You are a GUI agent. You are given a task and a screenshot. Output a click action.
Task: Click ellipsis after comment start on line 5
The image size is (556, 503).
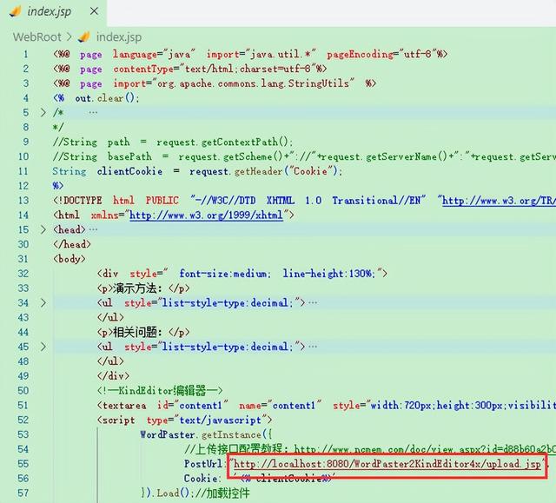point(93,113)
